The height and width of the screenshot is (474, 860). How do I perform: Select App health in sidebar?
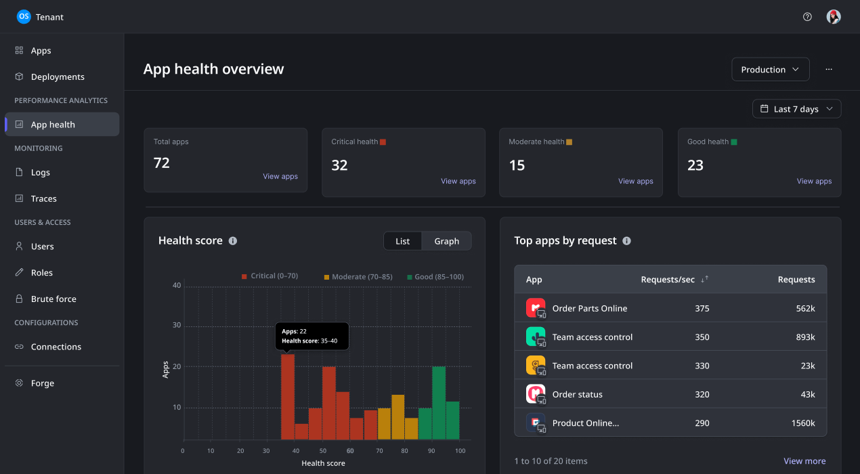62,125
